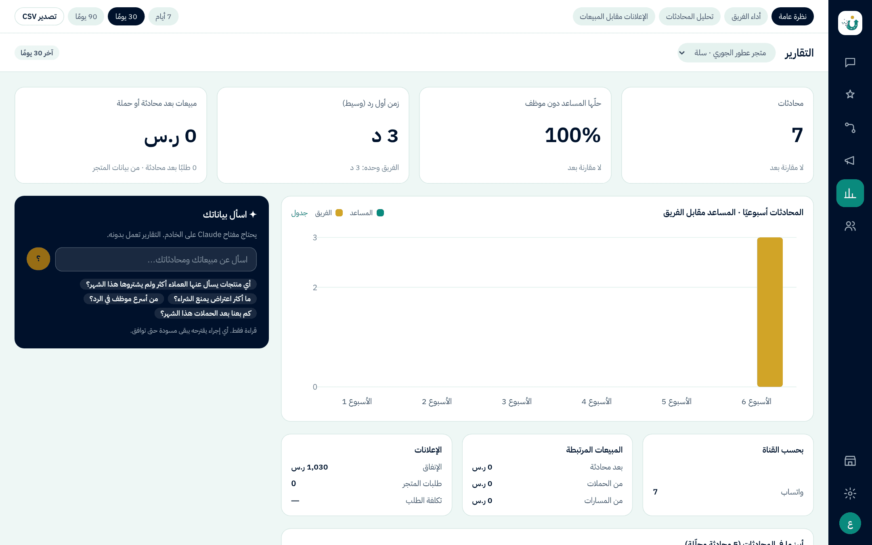Click the app logo at sidebar top
Image resolution: width=872 pixels, height=545 pixels.
pos(850,23)
